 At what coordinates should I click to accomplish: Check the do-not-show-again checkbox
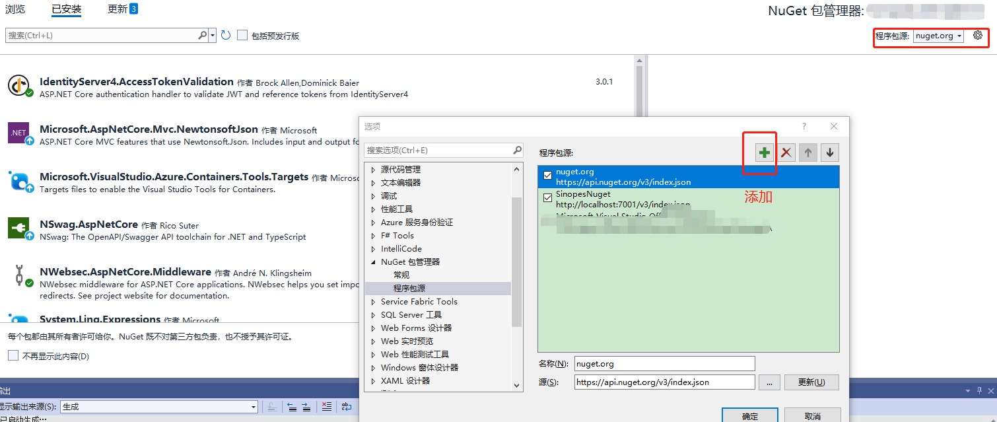click(x=13, y=355)
